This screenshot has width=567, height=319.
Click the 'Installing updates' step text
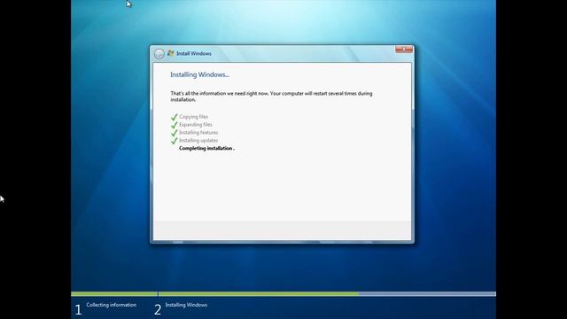(x=198, y=140)
